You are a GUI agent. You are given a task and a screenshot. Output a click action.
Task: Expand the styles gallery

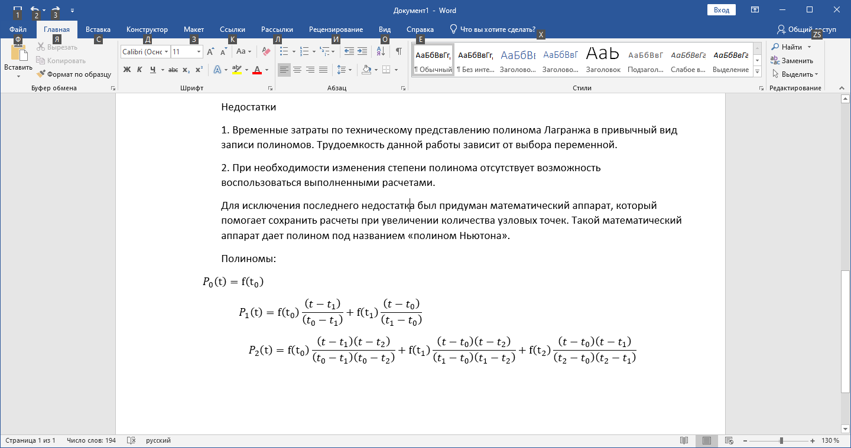[x=757, y=71]
